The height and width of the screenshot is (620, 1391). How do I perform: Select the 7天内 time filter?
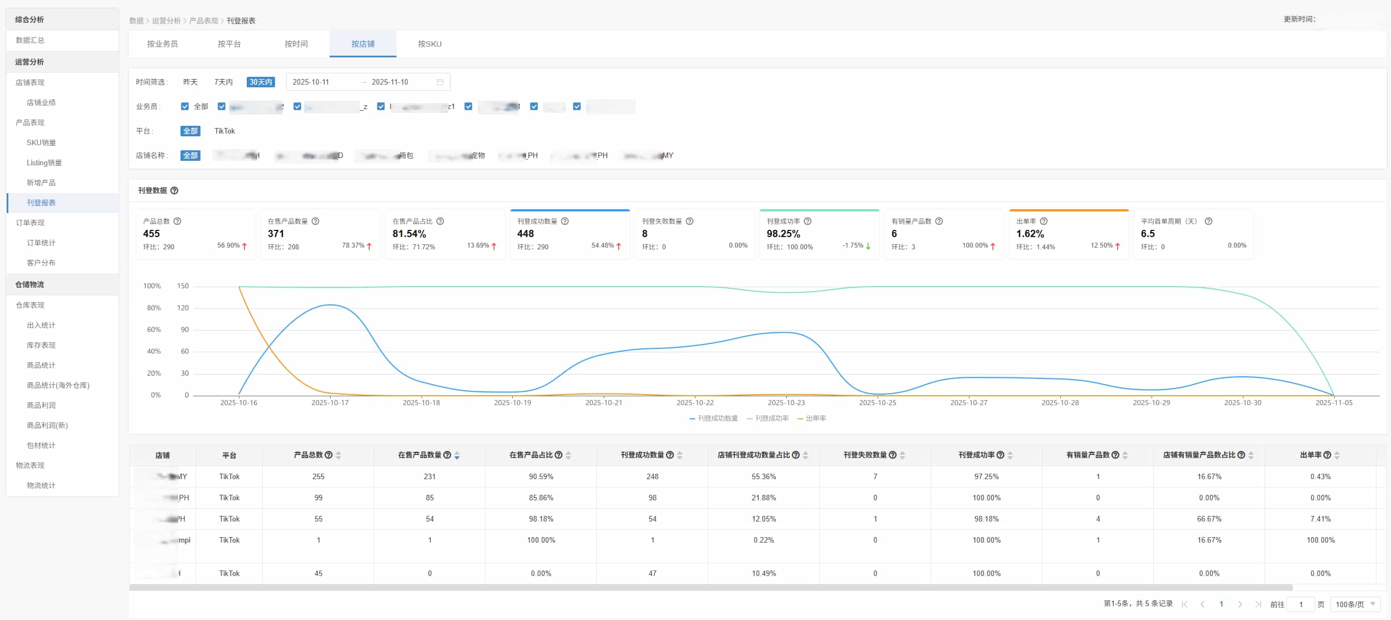223,82
